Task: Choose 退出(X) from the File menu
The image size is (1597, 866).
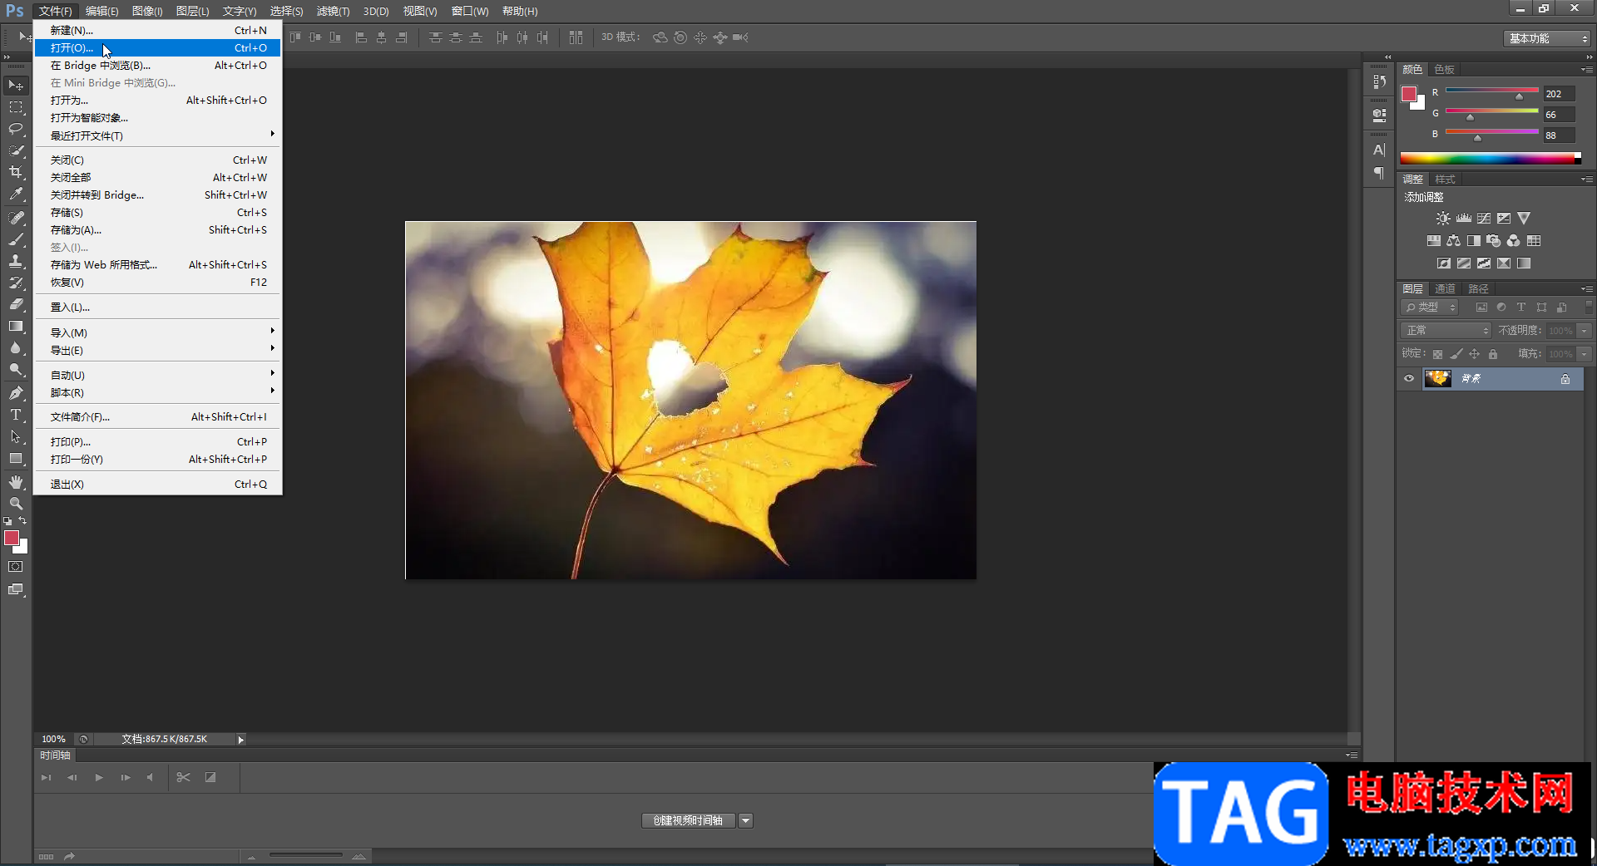Action: point(157,485)
